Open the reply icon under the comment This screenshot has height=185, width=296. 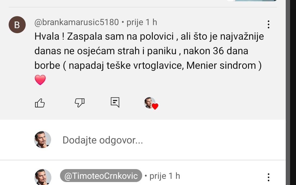pyautogui.click(x=115, y=103)
